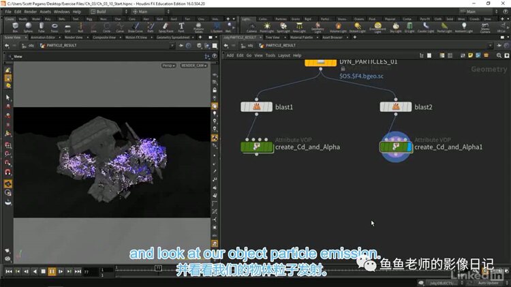Viewport: 511px width, 287px height.
Task: Click the sticky note icon in network toolbar
Action: click(x=470, y=56)
